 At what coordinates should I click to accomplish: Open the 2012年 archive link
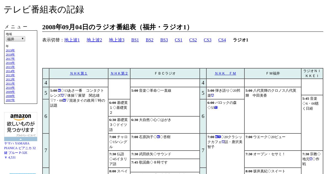point(10,79)
